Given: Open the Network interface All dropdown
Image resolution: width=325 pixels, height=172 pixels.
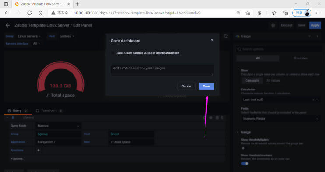Looking at the screenshot, I should pyautogui.click(x=36, y=43).
